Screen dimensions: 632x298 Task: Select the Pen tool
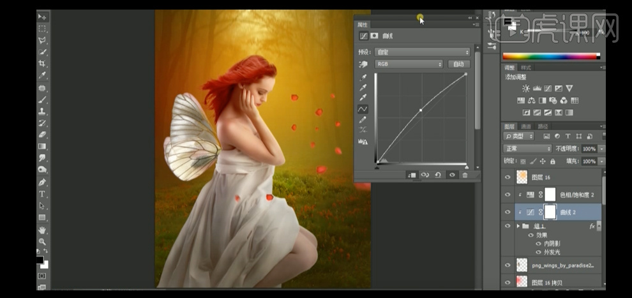point(42,183)
